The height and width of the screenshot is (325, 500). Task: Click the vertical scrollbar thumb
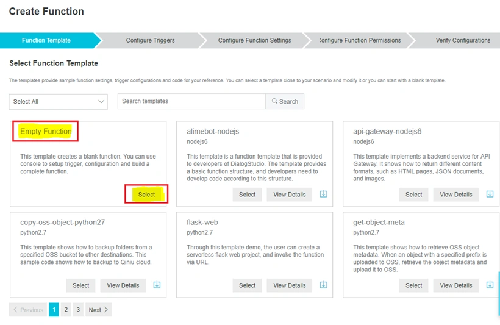(499, 294)
